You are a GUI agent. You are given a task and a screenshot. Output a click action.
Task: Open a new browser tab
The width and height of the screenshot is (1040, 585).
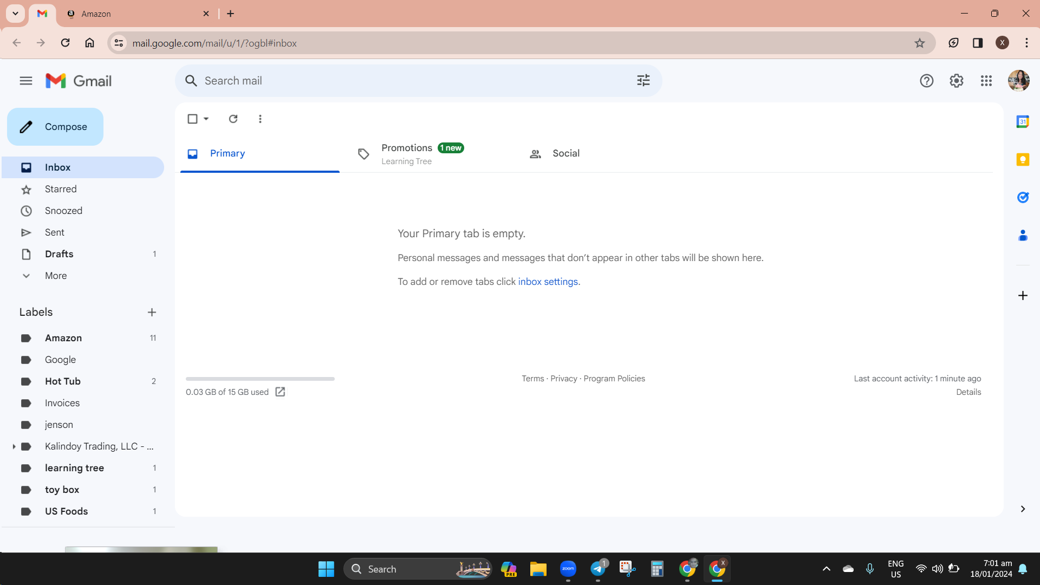230,14
